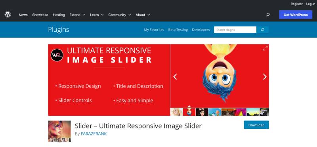Expand the Community dropdown menu
The image size is (317, 147).
[120, 15]
